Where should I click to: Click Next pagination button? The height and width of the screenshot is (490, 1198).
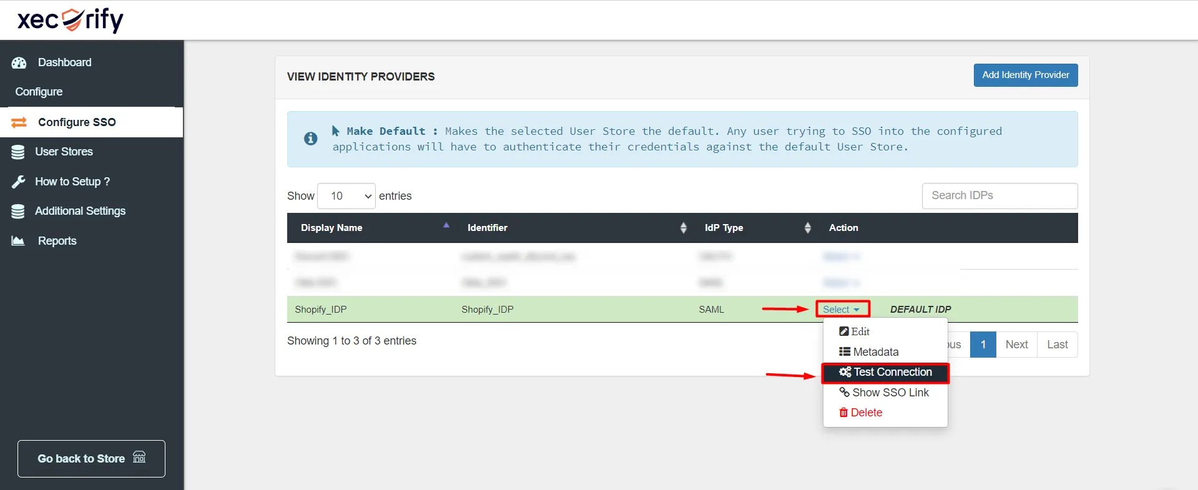point(1016,345)
